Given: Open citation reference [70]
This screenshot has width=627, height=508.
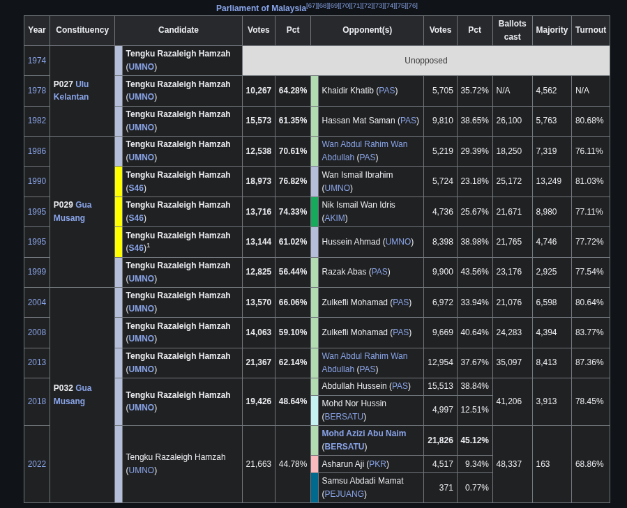Looking at the screenshot, I should (x=345, y=6).
